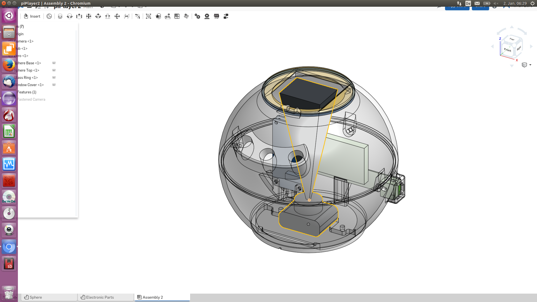
Task: Open LibreOffice Calc from the dock
Action: tap(9, 131)
